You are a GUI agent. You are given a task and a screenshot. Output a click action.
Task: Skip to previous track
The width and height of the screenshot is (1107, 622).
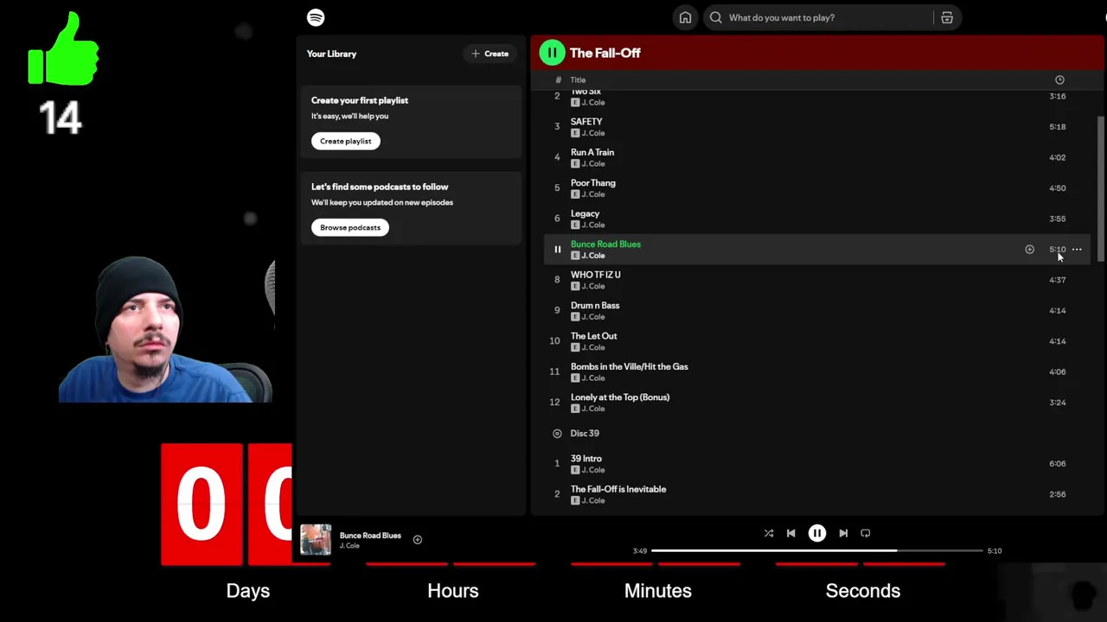pos(790,533)
